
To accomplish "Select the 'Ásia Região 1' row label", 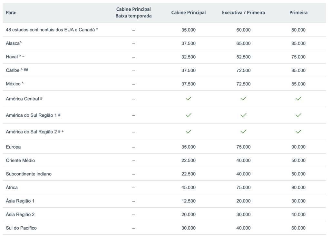I will point(20,201).
